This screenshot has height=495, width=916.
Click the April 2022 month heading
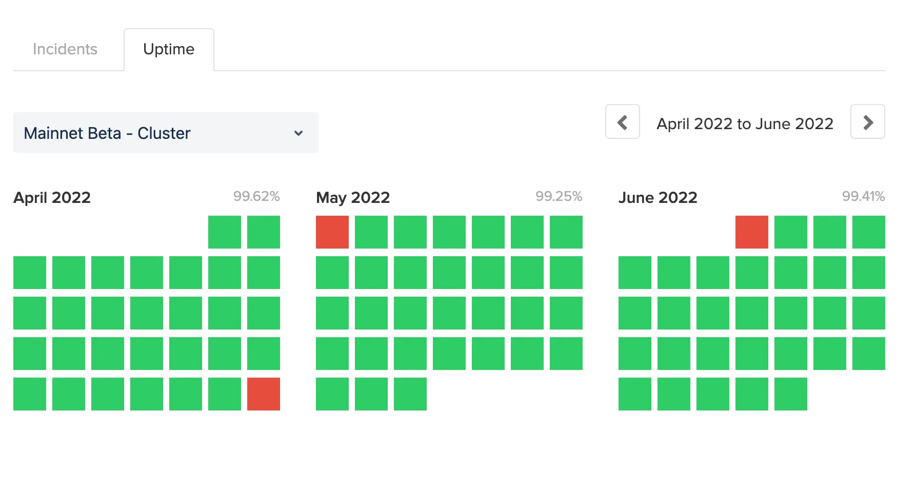click(x=52, y=198)
